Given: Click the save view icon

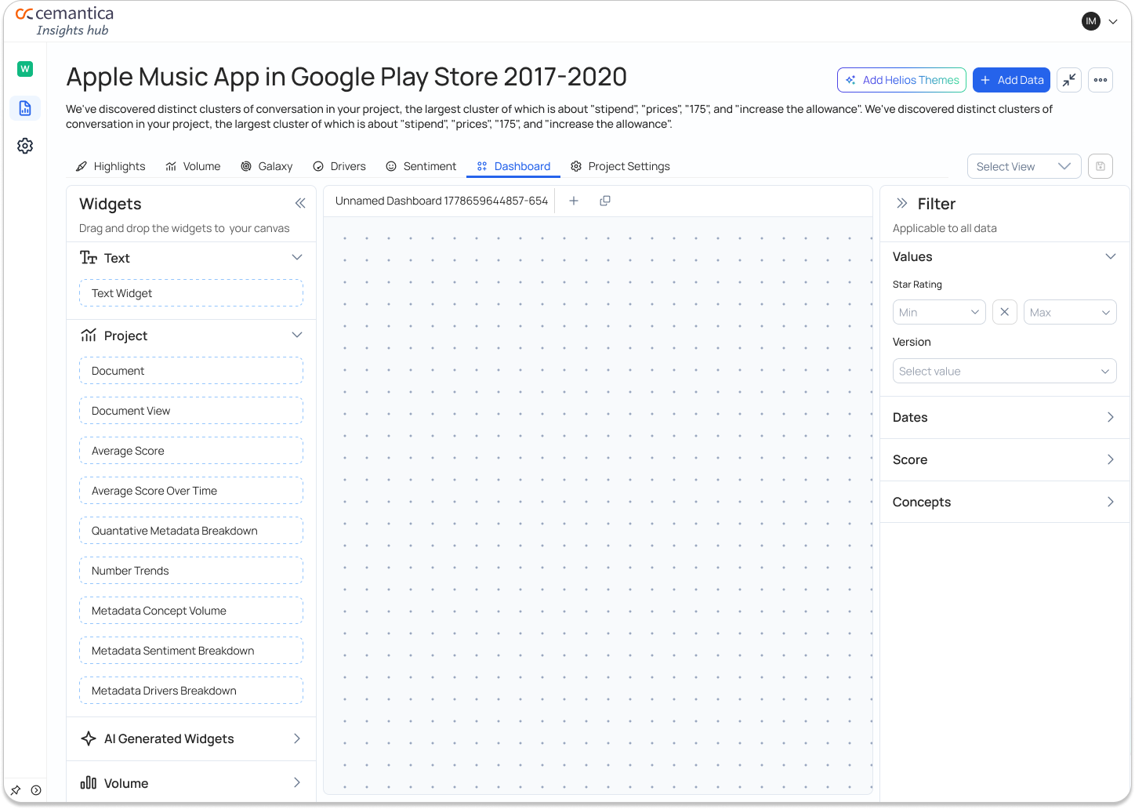Looking at the screenshot, I should (x=1101, y=166).
